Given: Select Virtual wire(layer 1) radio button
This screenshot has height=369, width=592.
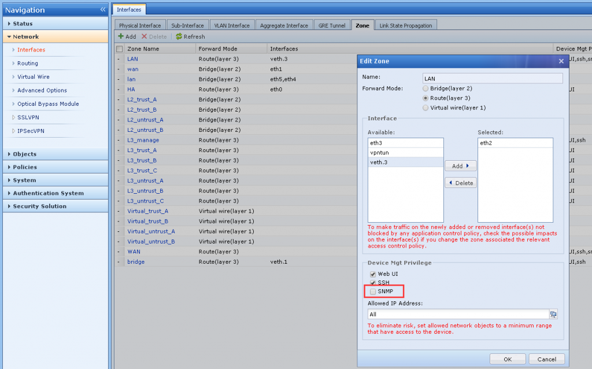Looking at the screenshot, I should [426, 108].
